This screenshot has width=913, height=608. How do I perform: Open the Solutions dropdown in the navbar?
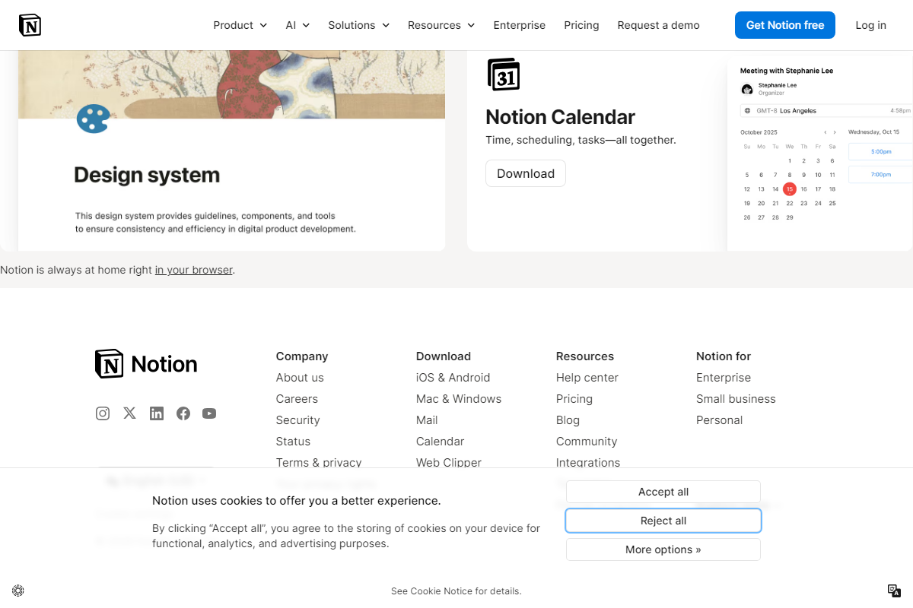point(358,24)
